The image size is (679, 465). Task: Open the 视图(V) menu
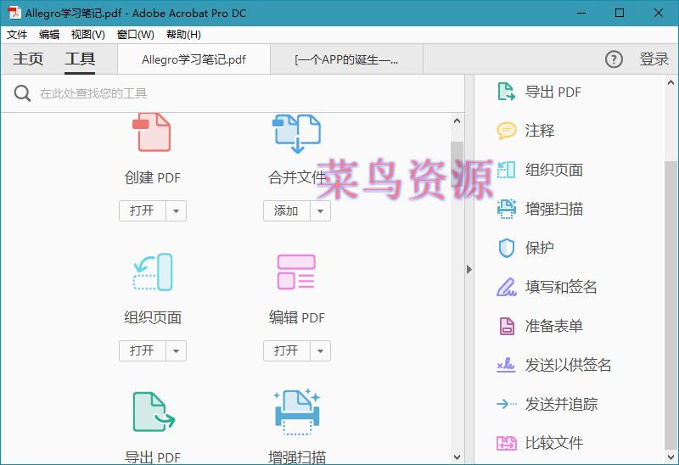coord(87,35)
